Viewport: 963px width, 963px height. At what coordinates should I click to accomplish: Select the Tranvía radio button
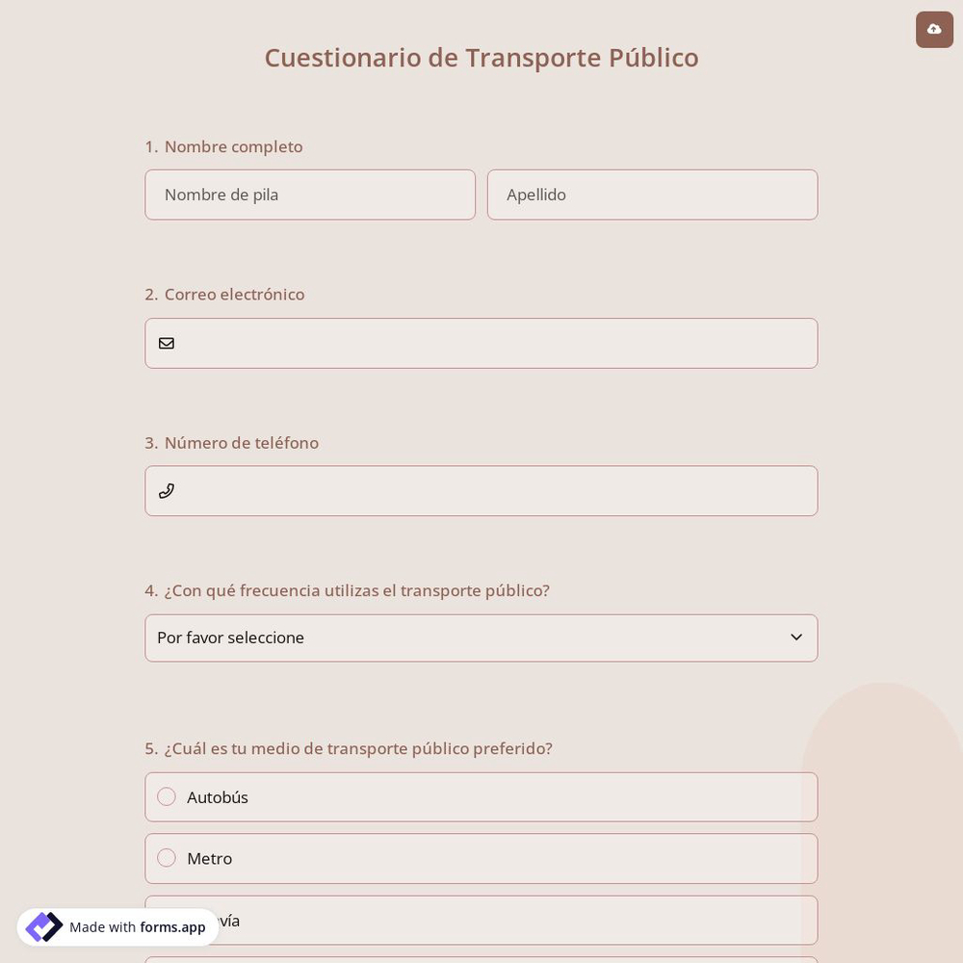pyautogui.click(x=167, y=920)
